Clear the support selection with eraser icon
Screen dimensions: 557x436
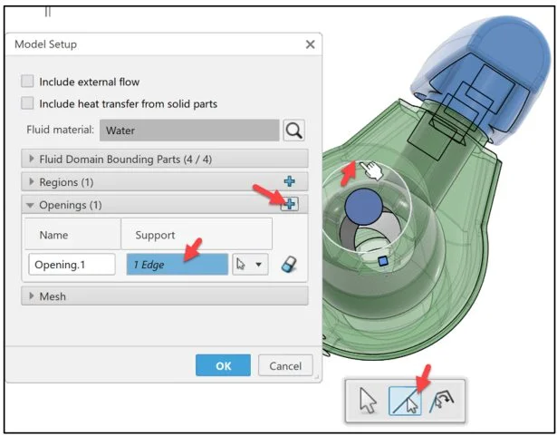coord(290,265)
